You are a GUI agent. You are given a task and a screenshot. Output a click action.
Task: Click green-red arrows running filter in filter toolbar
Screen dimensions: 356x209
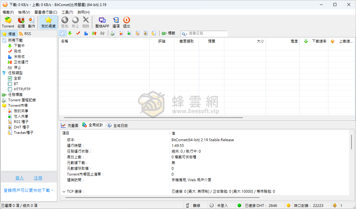pos(94,33)
